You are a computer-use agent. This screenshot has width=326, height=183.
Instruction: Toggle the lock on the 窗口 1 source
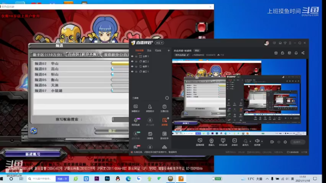(x=136, y=72)
